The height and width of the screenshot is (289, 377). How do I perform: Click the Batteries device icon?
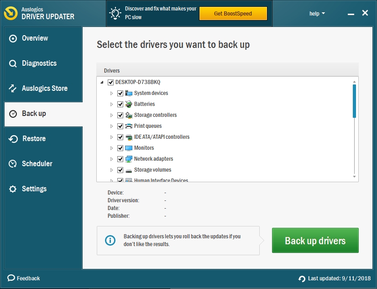click(x=129, y=104)
